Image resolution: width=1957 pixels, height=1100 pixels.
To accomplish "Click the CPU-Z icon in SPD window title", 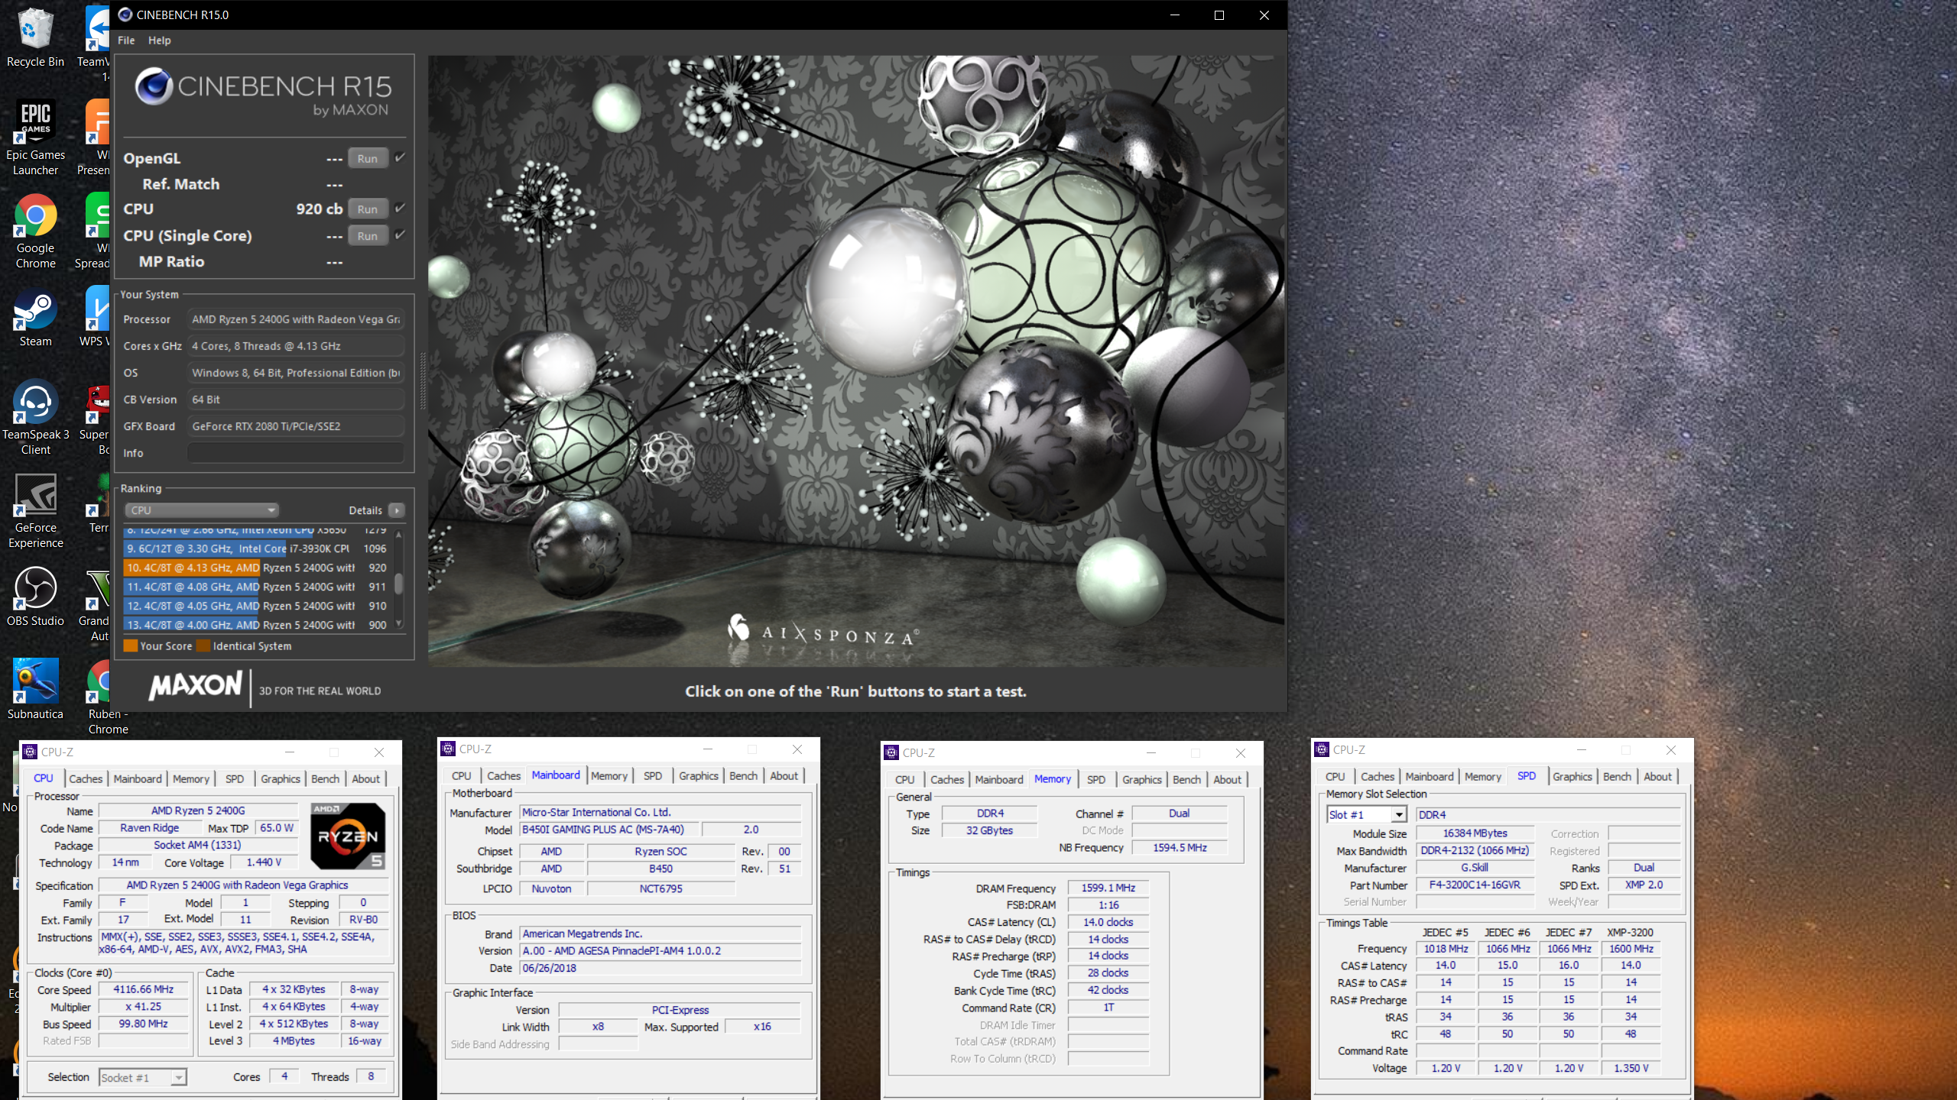I will (1322, 749).
